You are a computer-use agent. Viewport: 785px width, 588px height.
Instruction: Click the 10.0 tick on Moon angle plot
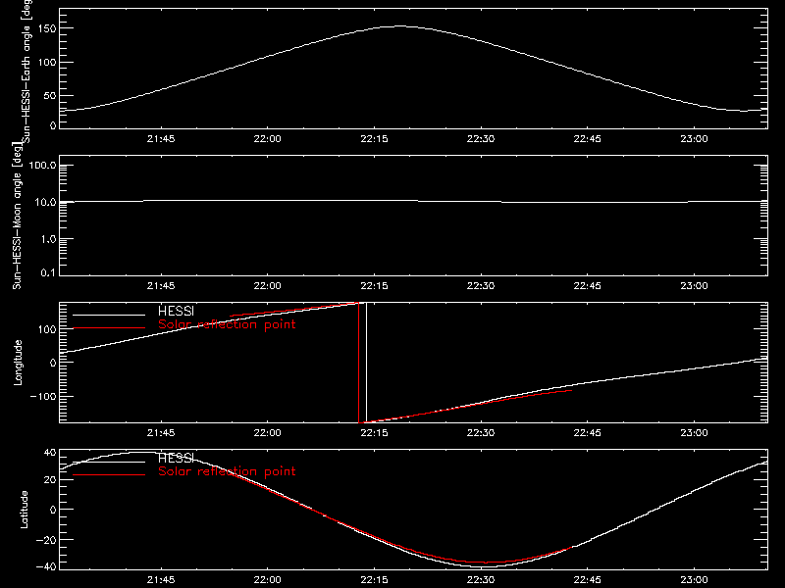coord(45,202)
